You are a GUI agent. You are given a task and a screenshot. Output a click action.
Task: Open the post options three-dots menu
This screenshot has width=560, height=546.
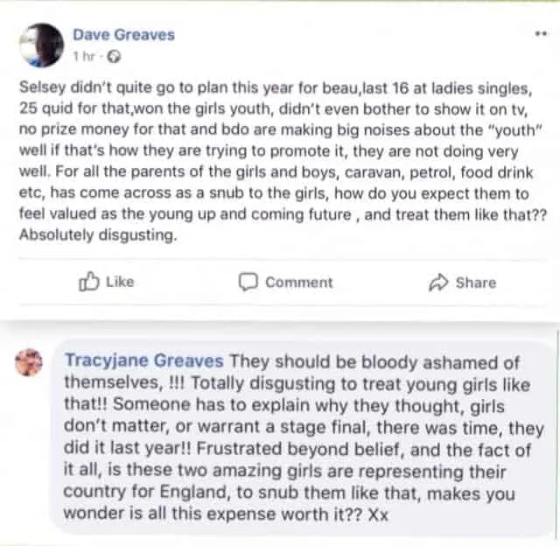(x=540, y=32)
